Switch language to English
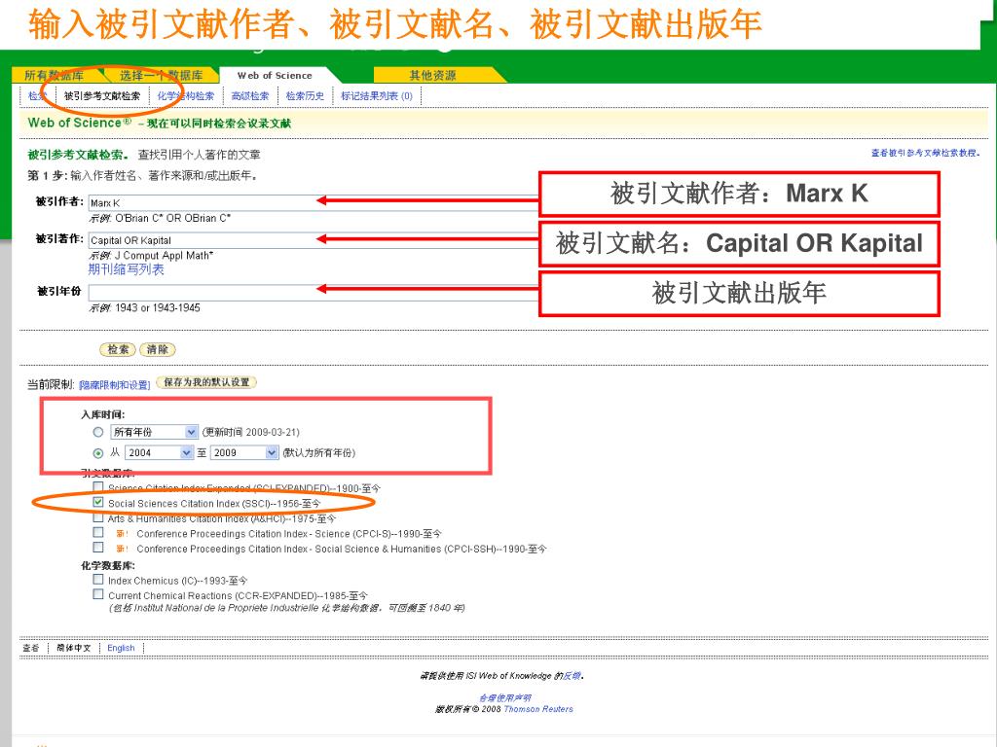Screen dimensions: 997x747 click(x=121, y=648)
